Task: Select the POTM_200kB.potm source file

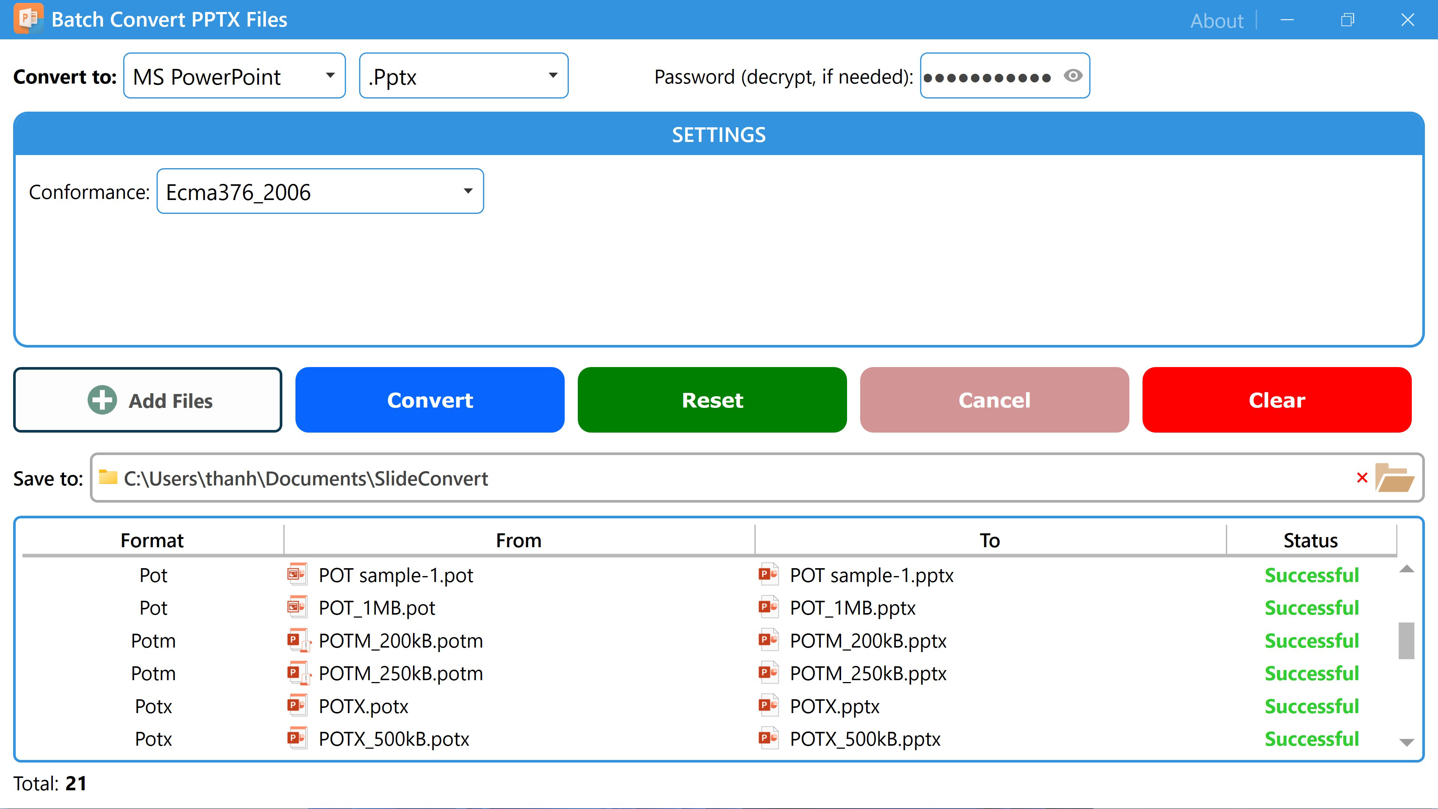Action: pyautogui.click(x=401, y=640)
